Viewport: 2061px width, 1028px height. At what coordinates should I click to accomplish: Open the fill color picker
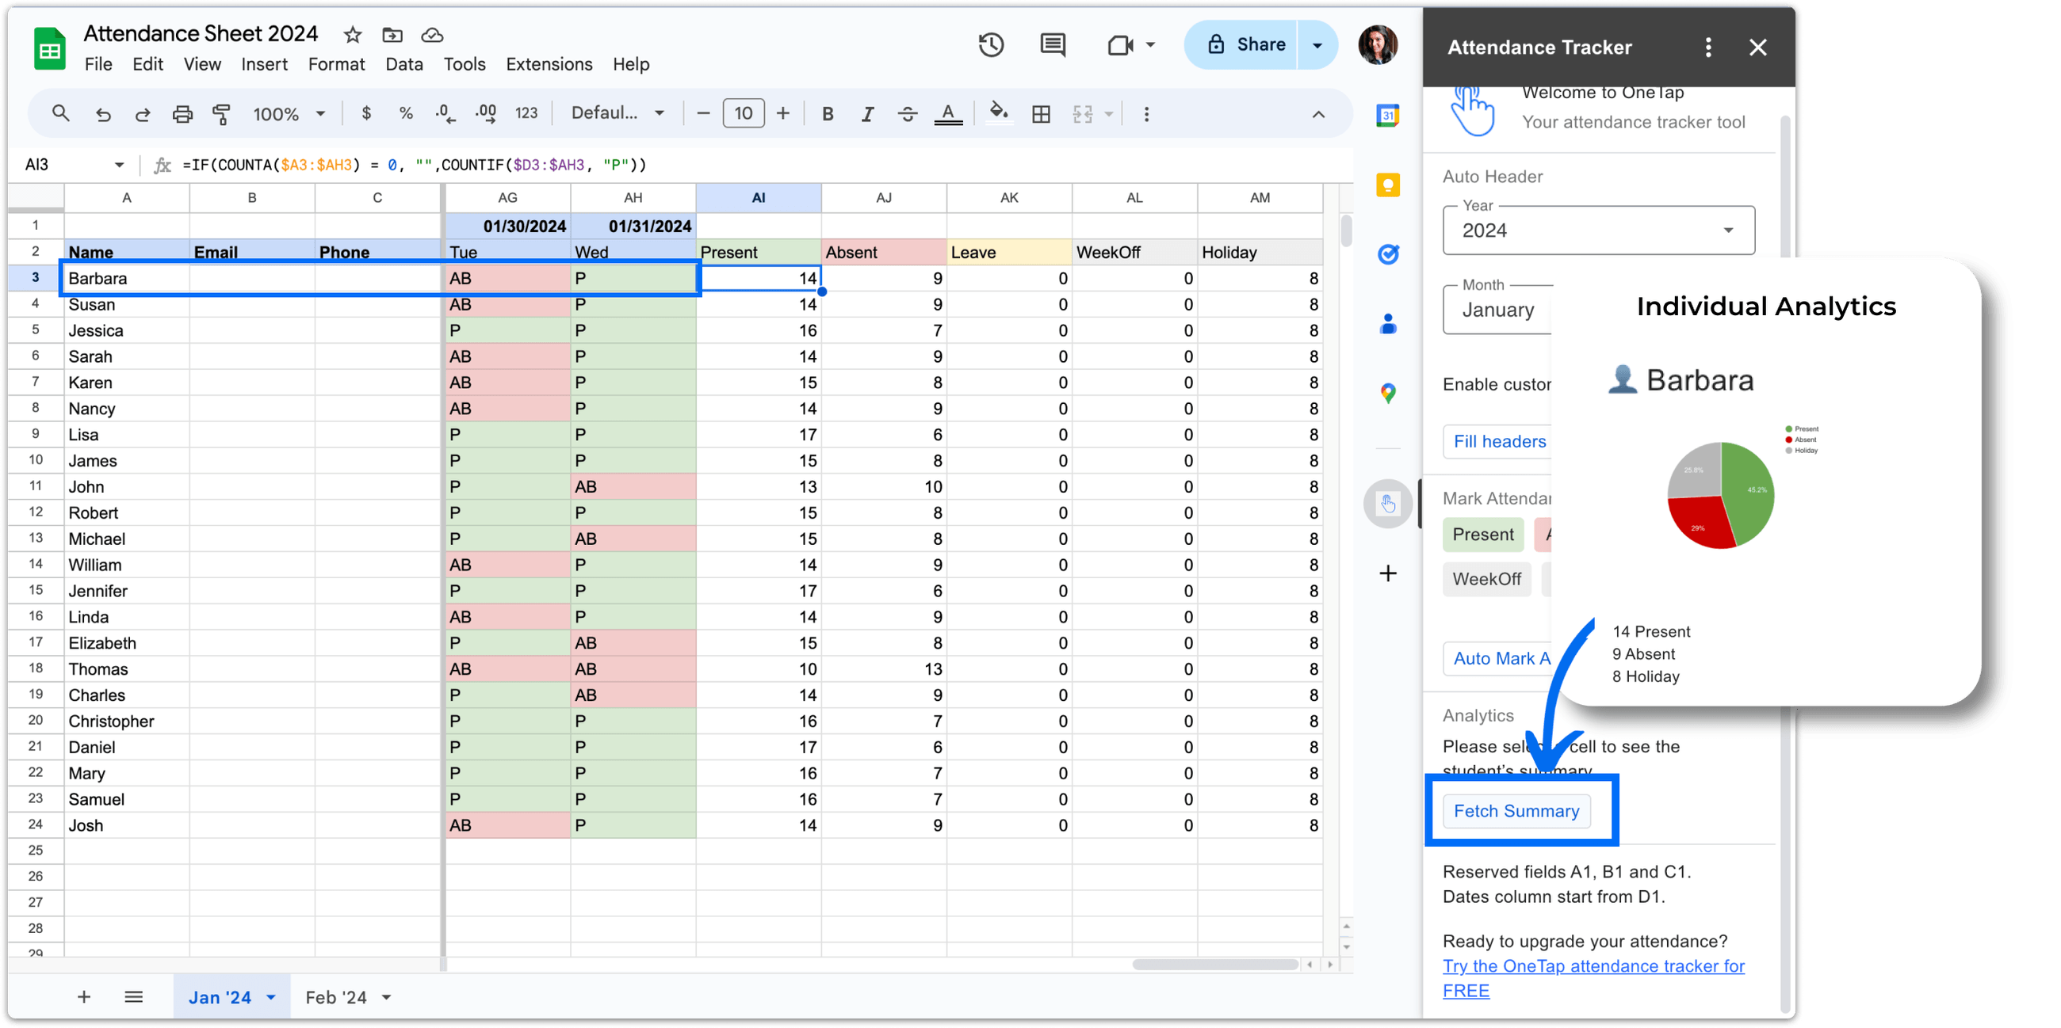(999, 112)
